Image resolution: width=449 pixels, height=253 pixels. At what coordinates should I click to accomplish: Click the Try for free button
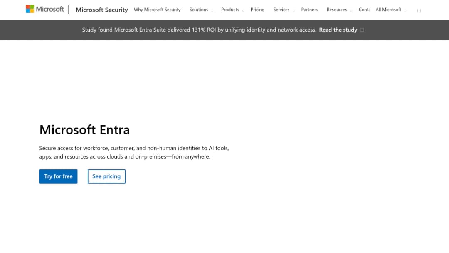[59, 176]
